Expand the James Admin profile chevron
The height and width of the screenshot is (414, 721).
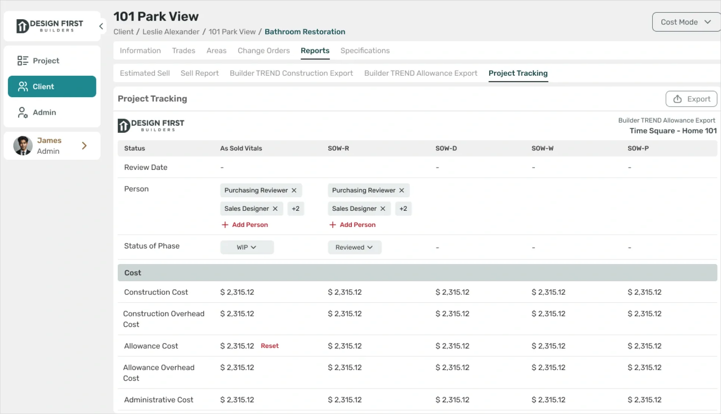pyautogui.click(x=84, y=145)
